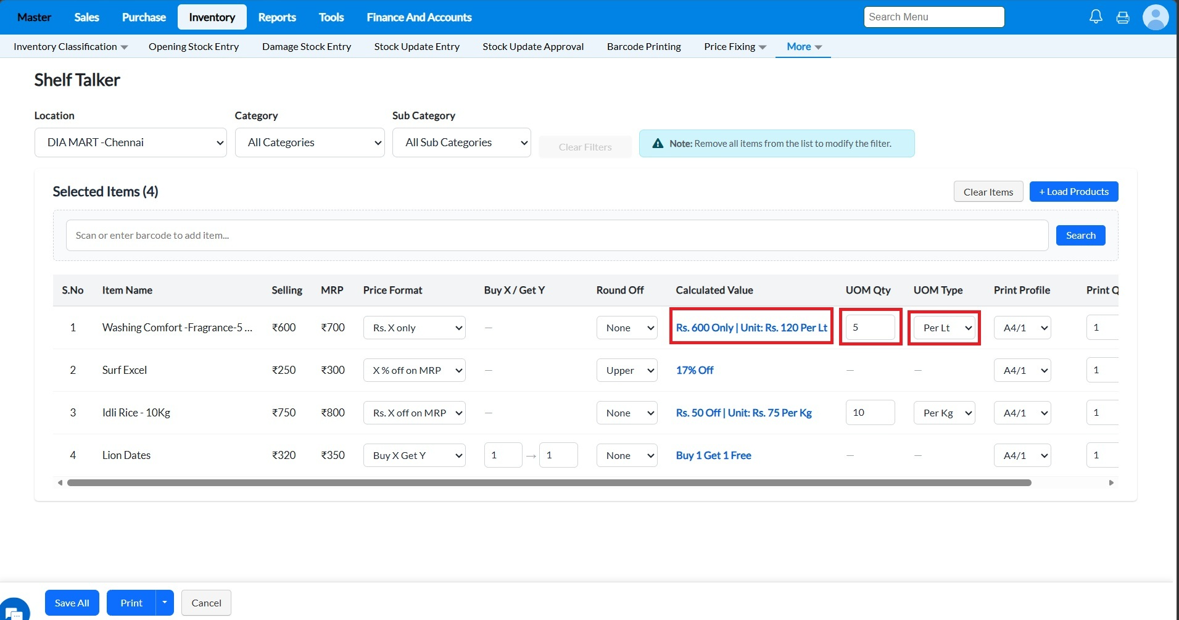Screen dimensions: 1179x620
Task: Click right arrow of horizontal scrollbar
Action: [x=1111, y=483]
